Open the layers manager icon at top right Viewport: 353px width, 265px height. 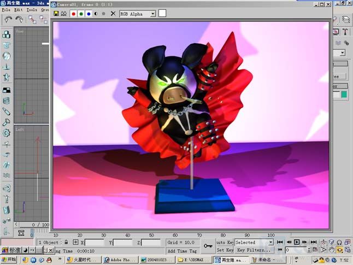(x=346, y=20)
